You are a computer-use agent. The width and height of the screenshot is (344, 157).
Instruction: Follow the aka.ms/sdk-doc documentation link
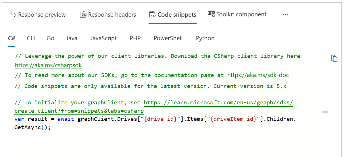pos(258,75)
